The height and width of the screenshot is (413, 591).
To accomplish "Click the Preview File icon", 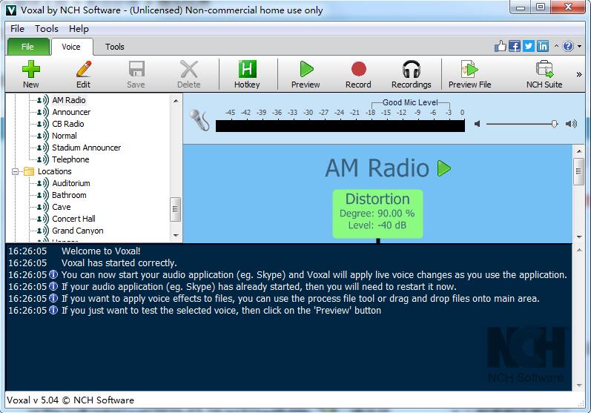I will pos(469,70).
